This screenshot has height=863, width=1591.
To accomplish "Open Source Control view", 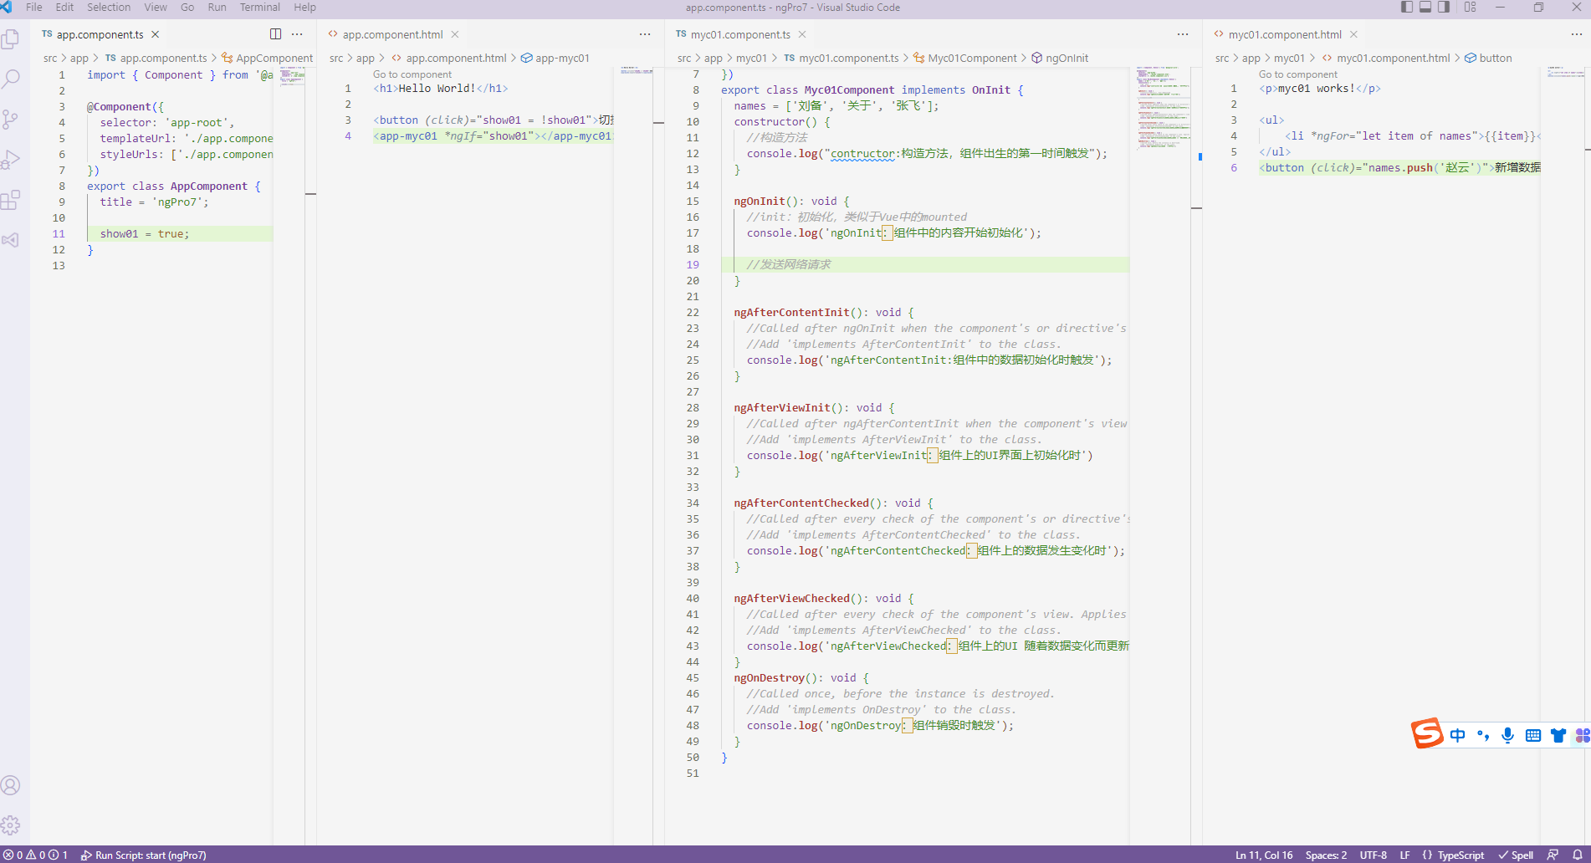I will [x=11, y=120].
